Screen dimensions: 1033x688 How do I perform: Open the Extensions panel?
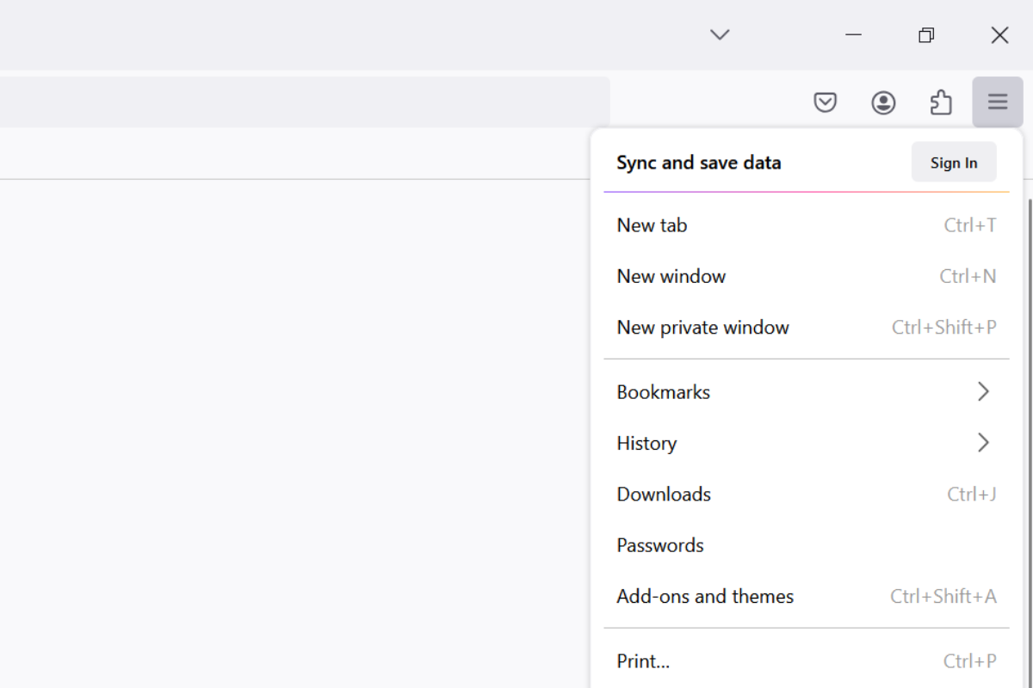(940, 101)
